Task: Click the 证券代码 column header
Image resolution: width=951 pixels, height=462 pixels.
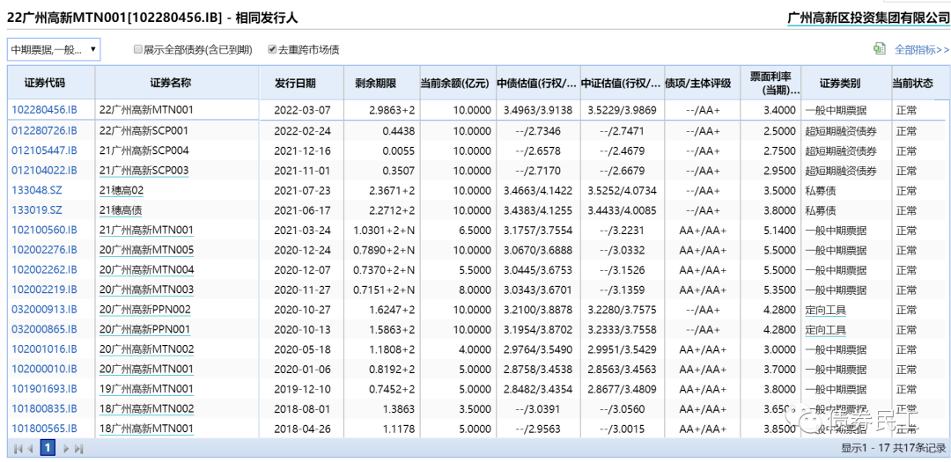Action: [44, 84]
